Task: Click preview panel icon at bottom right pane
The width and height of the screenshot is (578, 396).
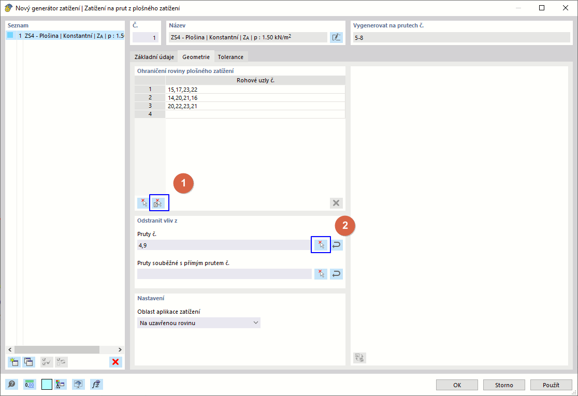Action: tap(359, 358)
